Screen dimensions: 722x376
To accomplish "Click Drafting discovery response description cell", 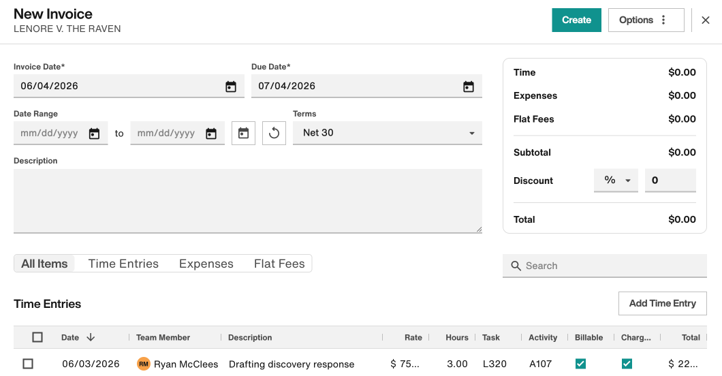I will pos(292,364).
